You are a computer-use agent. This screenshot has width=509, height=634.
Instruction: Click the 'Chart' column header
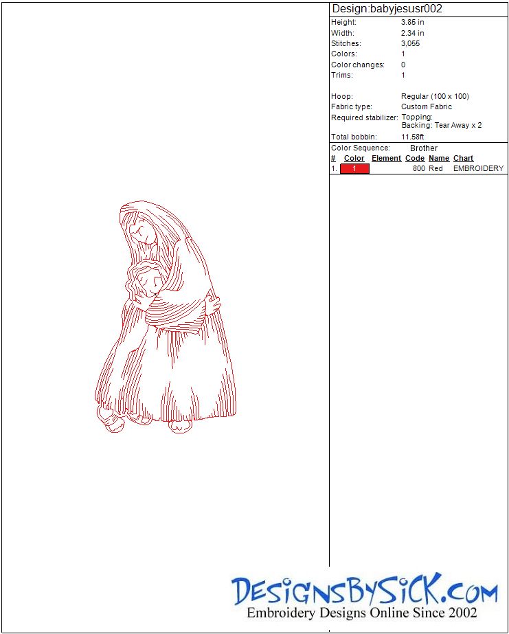[x=463, y=158]
